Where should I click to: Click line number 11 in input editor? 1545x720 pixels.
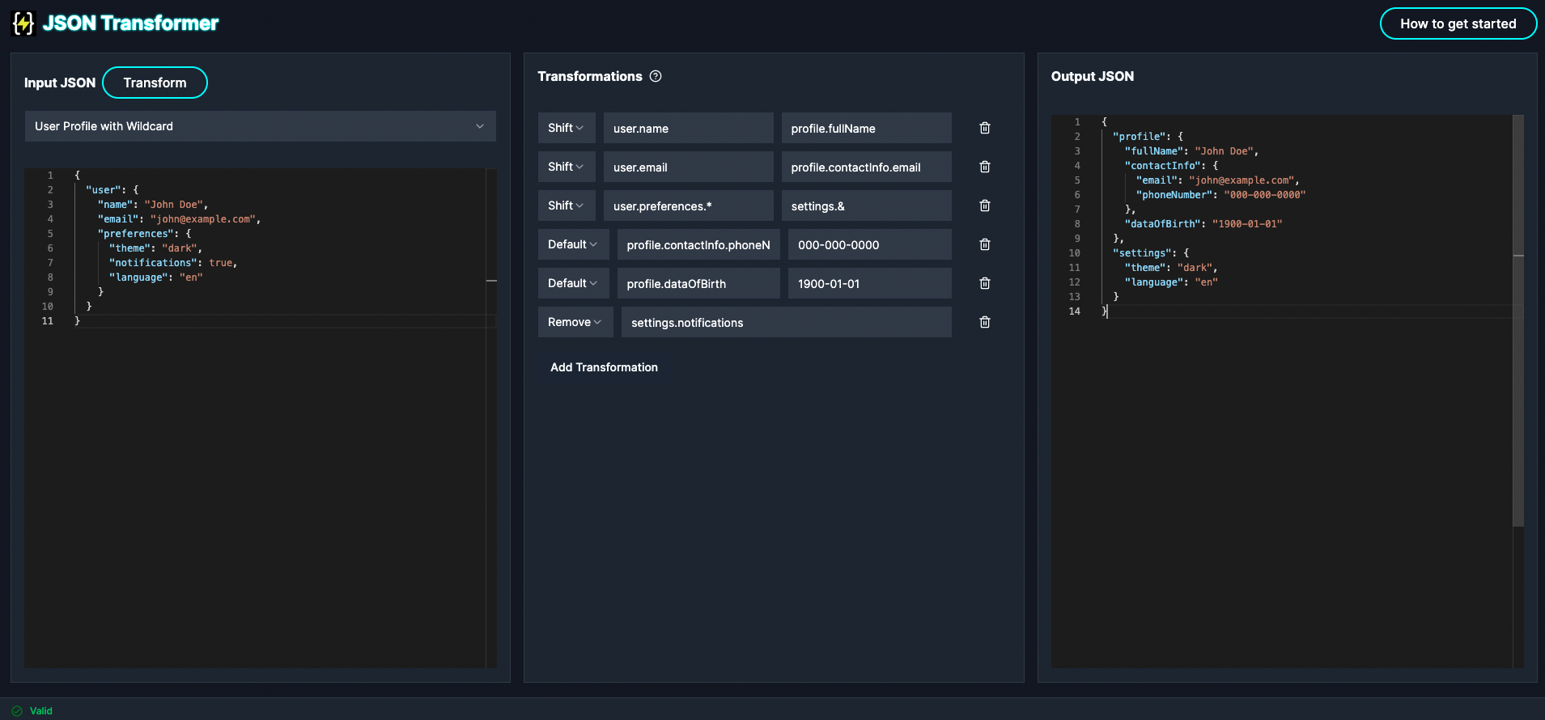point(48,321)
